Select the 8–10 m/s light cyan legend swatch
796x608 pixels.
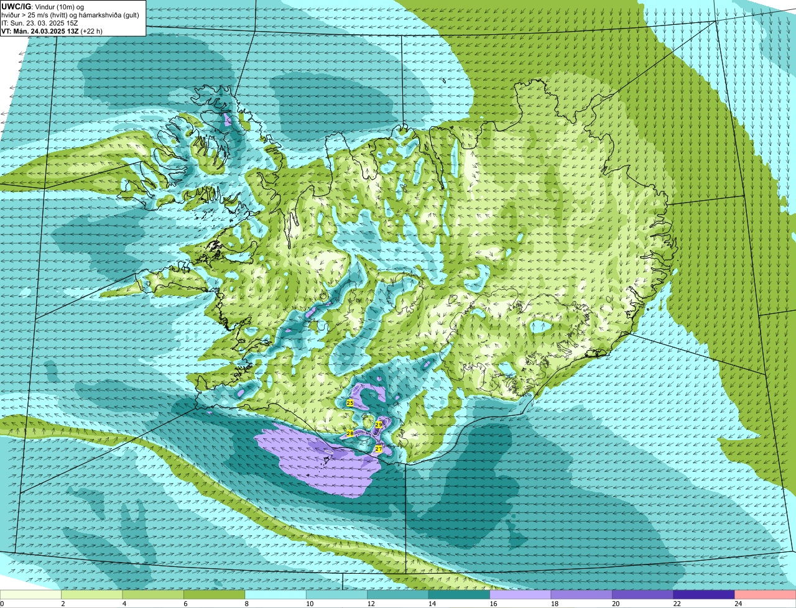pyautogui.click(x=275, y=594)
